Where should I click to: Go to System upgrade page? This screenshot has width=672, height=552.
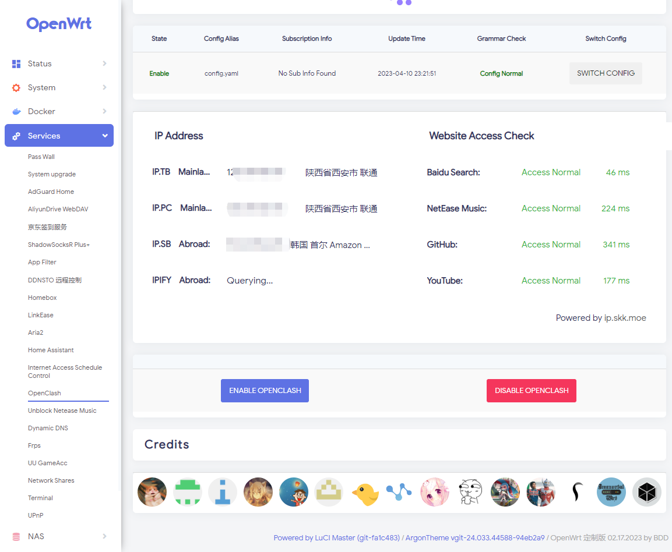[52, 174]
